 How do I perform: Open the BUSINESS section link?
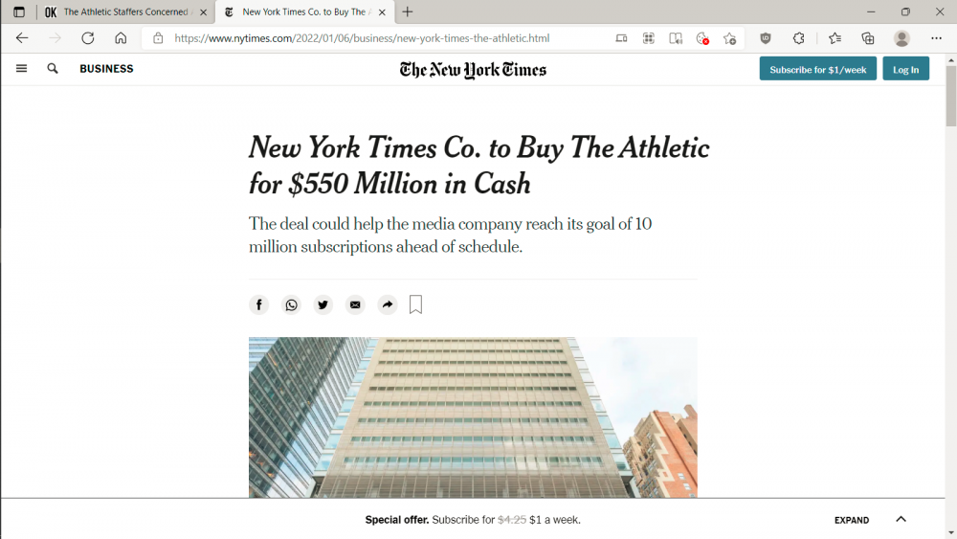coord(106,69)
